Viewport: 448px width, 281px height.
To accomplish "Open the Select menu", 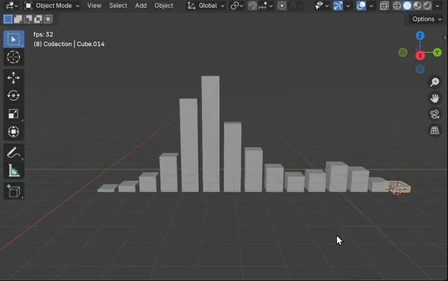I will click(x=118, y=5).
